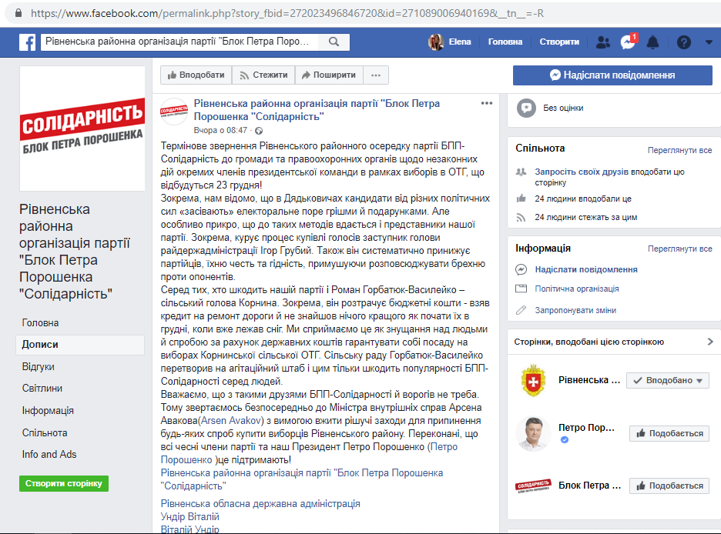721x534 pixels.
Task: Click Створити in top bar
Action: (559, 42)
